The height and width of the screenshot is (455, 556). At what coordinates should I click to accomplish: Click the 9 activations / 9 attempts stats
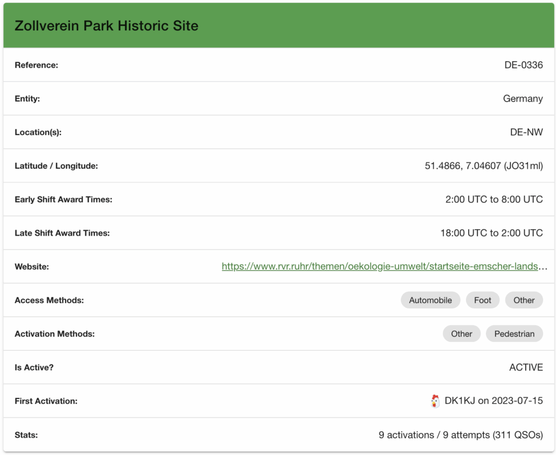click(x=460, y=435)
